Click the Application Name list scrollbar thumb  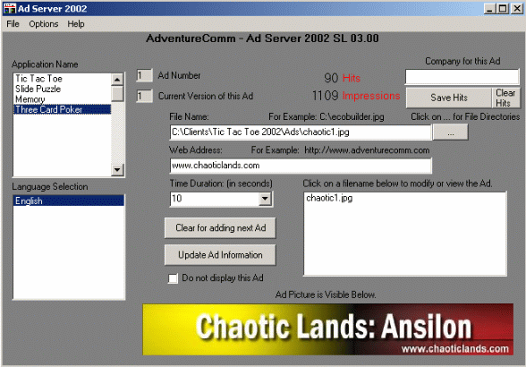click(117, 94)
